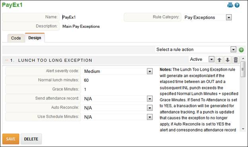Viewport: 248px width, 147px height.
Task: Open the Rule Category dropdown
Action: (x=229, y=17)
